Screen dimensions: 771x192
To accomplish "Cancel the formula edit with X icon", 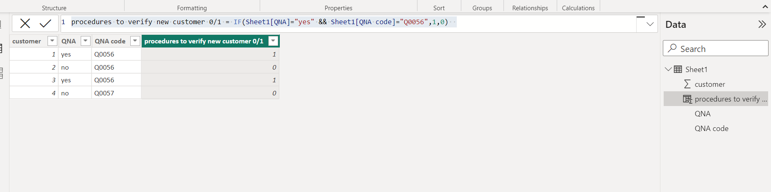I will pyautogui.click(x=25, y=24).
